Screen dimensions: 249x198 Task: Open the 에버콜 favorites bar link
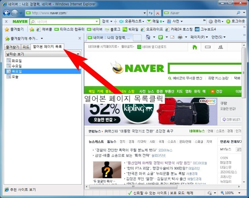click(x=44, y=29)
